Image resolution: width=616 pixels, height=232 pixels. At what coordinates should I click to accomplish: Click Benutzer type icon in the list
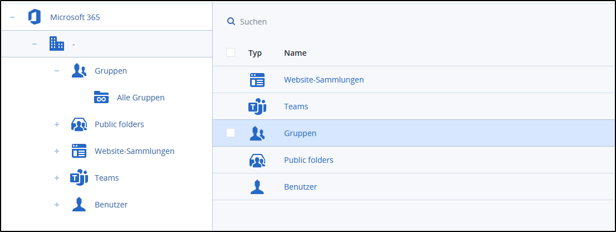click(x=257, y=187)
